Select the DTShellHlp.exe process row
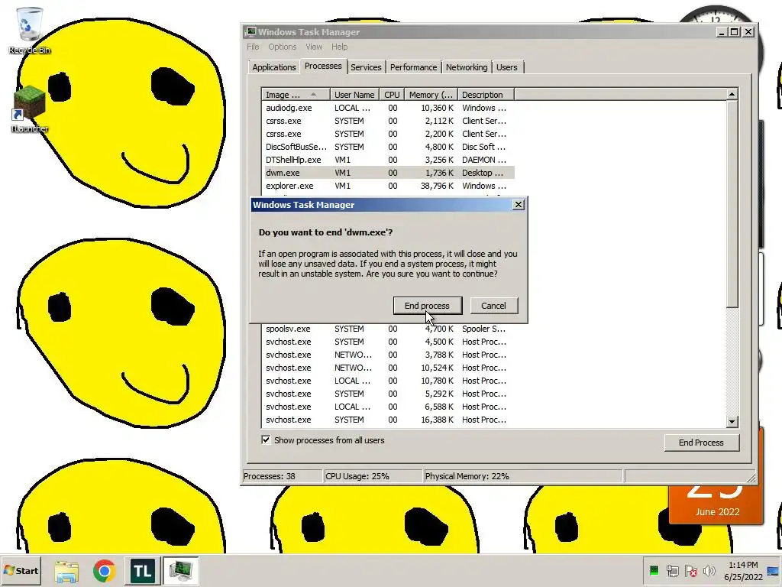This screenshot has width=782, height=587. point(389,160)
